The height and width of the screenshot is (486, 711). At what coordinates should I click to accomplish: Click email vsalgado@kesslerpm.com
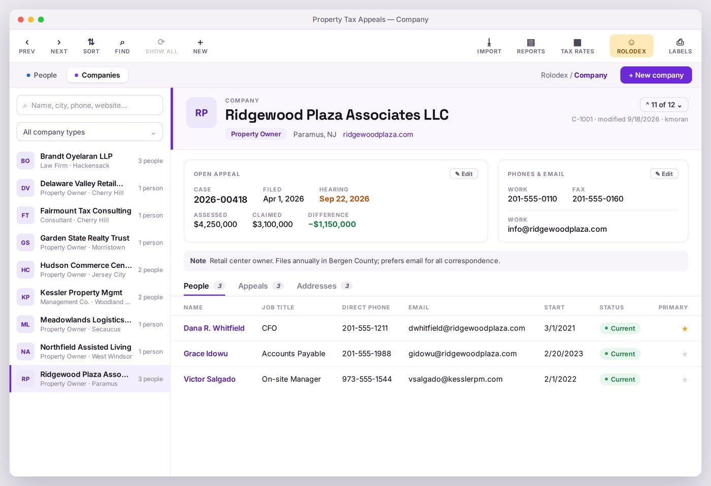[x=456, y=379]
